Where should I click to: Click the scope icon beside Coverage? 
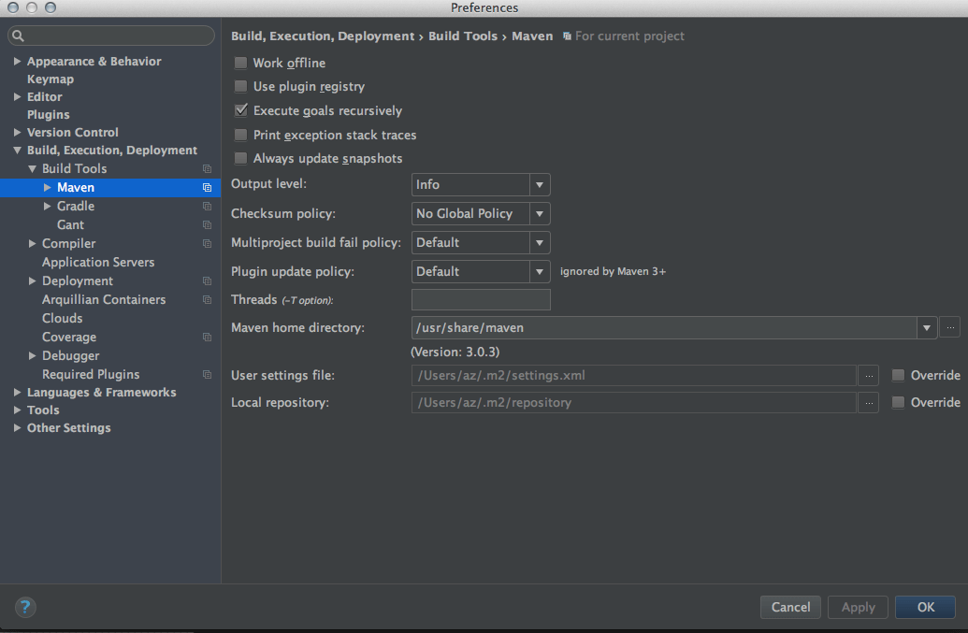tap(207, 337)
